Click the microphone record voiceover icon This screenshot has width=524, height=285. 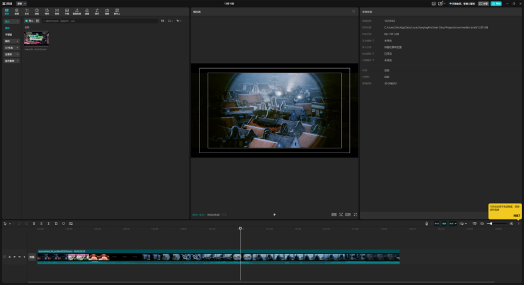[427, 223]
